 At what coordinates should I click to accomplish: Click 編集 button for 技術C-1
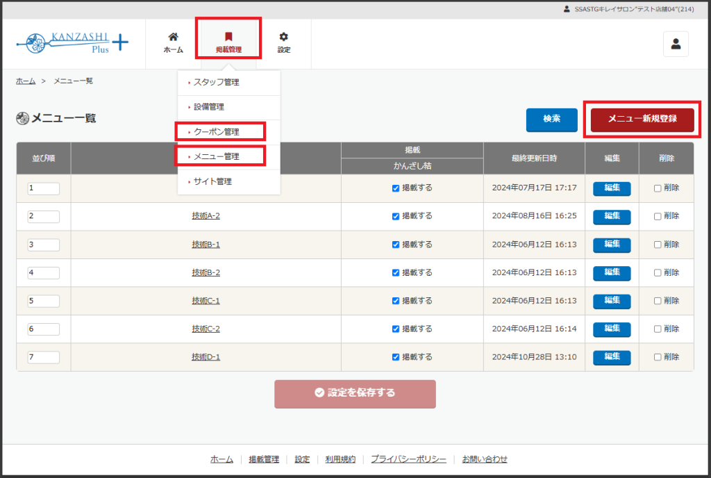pos(611,301)
